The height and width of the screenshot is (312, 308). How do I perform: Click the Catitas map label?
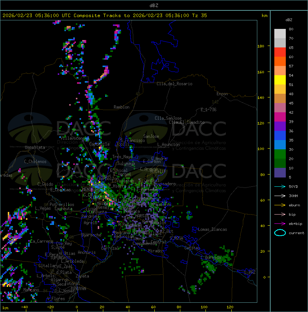click(x=192, y=248)
